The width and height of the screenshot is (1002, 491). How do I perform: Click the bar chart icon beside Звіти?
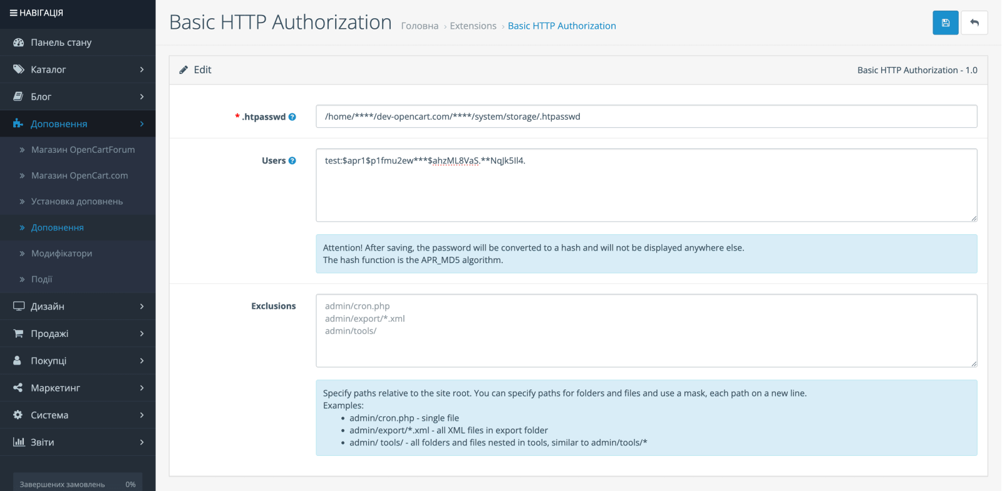[x=18, y=442]
